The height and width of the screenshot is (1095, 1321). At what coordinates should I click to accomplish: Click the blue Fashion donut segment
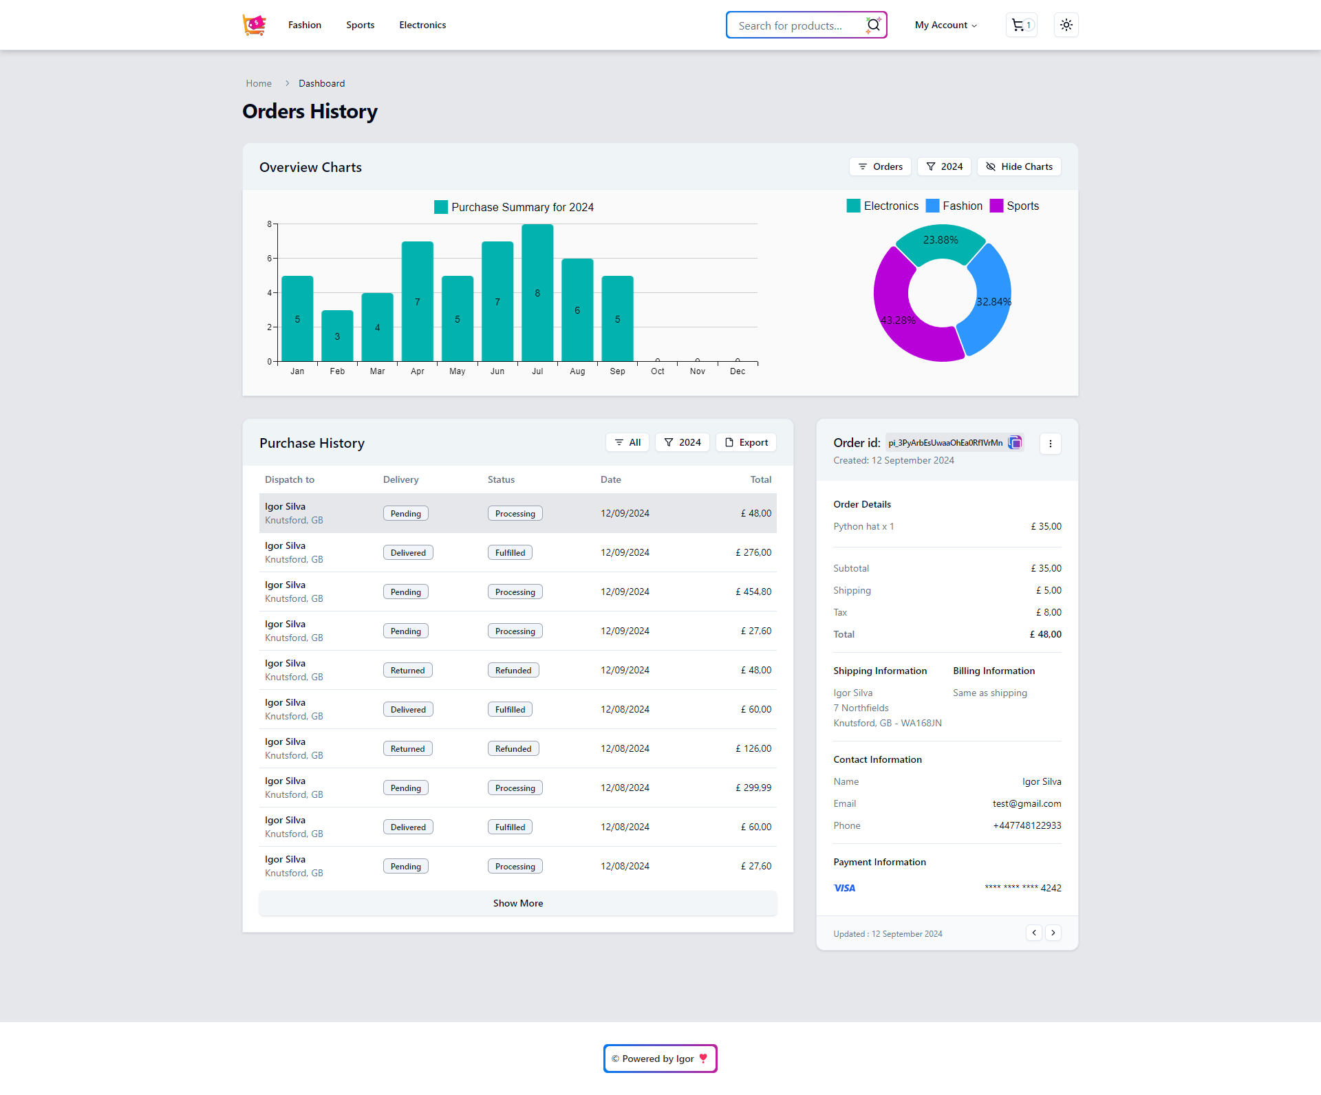[x=991, y=301]
